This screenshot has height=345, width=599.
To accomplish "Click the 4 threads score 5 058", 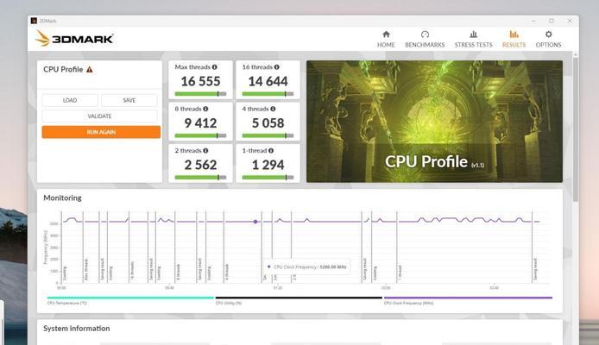I will [268, 123].
